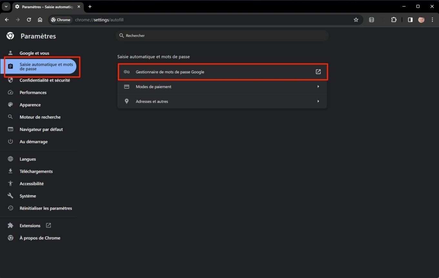Click the Rechercher settings search field
This screenshot has width=439, height=278.
pos(222,35)
